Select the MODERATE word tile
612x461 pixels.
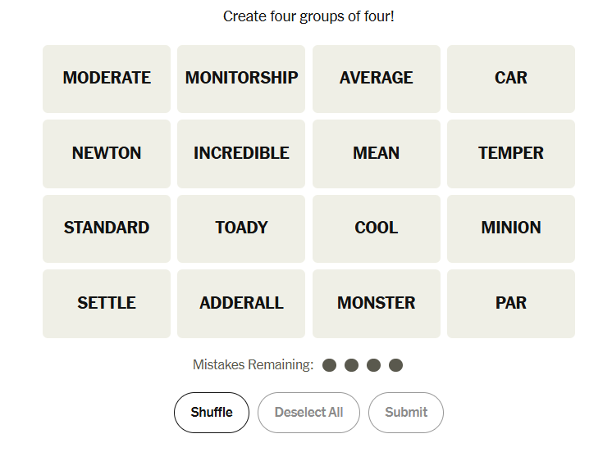pyautogui.click(x=107, y=79)
